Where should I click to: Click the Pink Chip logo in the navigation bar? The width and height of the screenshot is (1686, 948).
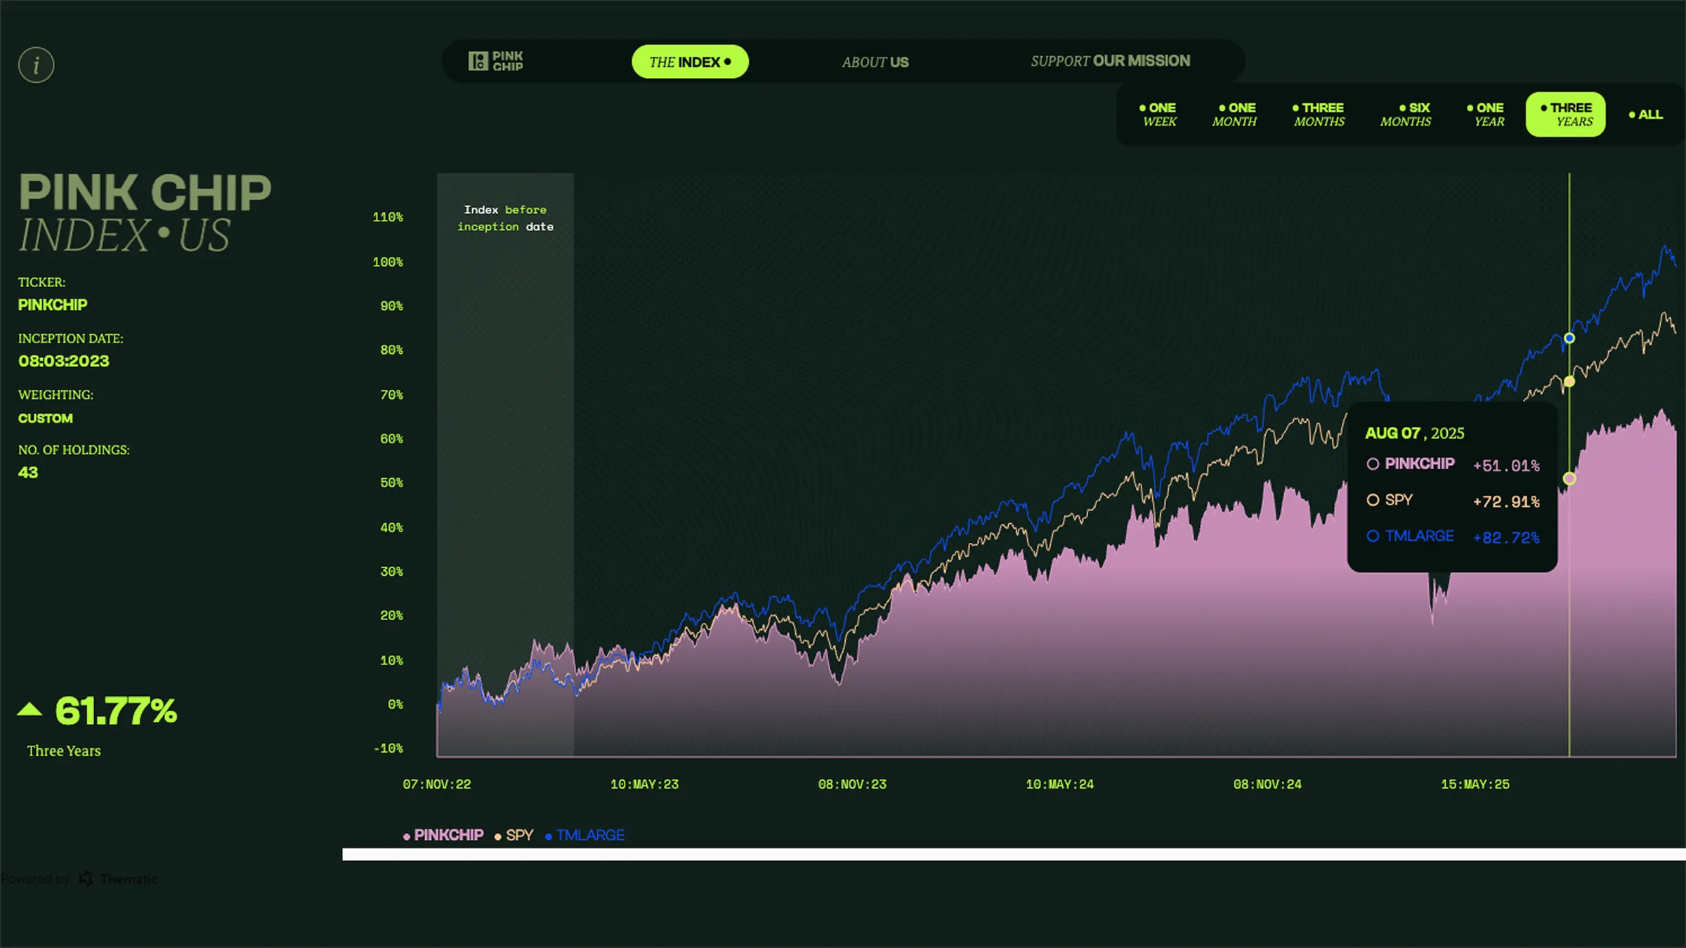497,61
